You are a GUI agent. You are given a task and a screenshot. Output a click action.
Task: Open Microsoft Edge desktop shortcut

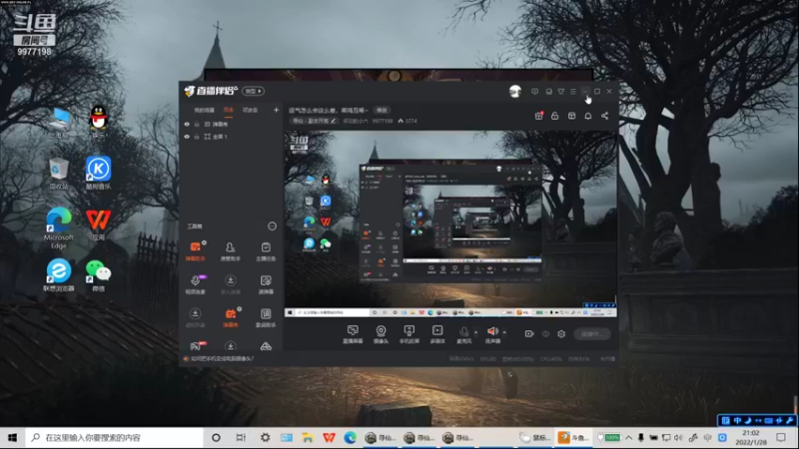click(x=59, y=228)
